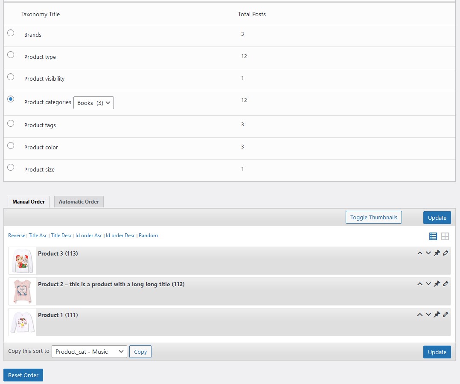The height and width of the screenshot is (384, 460).
Task: Switch to list view of products
Action: pos(433,236)
